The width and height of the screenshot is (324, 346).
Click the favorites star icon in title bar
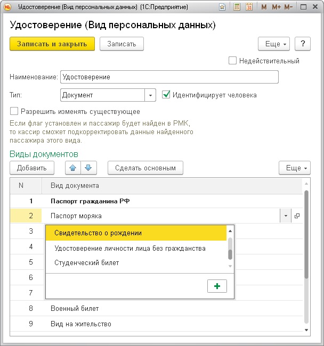point(222,7)
